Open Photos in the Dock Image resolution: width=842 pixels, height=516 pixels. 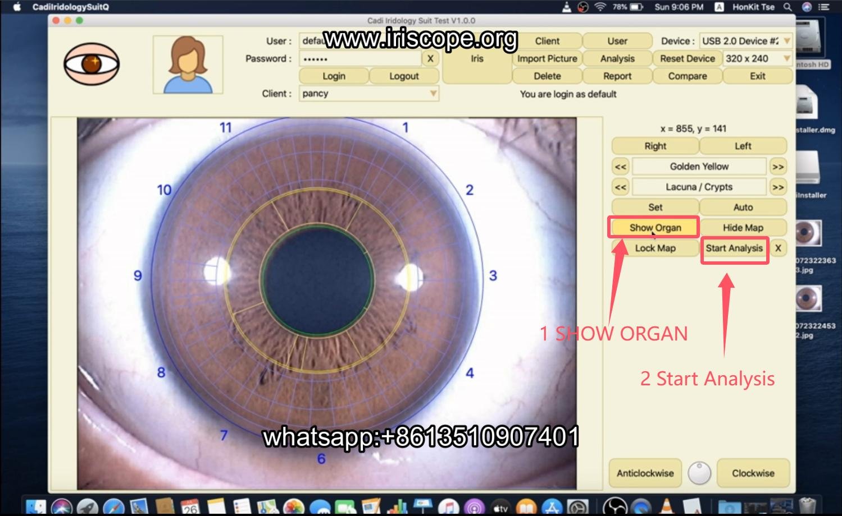[294, 508]
